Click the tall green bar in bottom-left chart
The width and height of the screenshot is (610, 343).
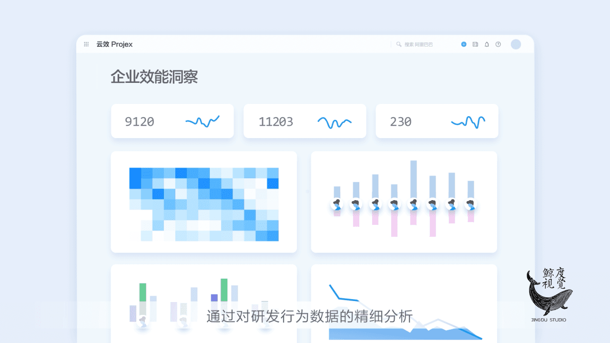click(x=224, y=290)
